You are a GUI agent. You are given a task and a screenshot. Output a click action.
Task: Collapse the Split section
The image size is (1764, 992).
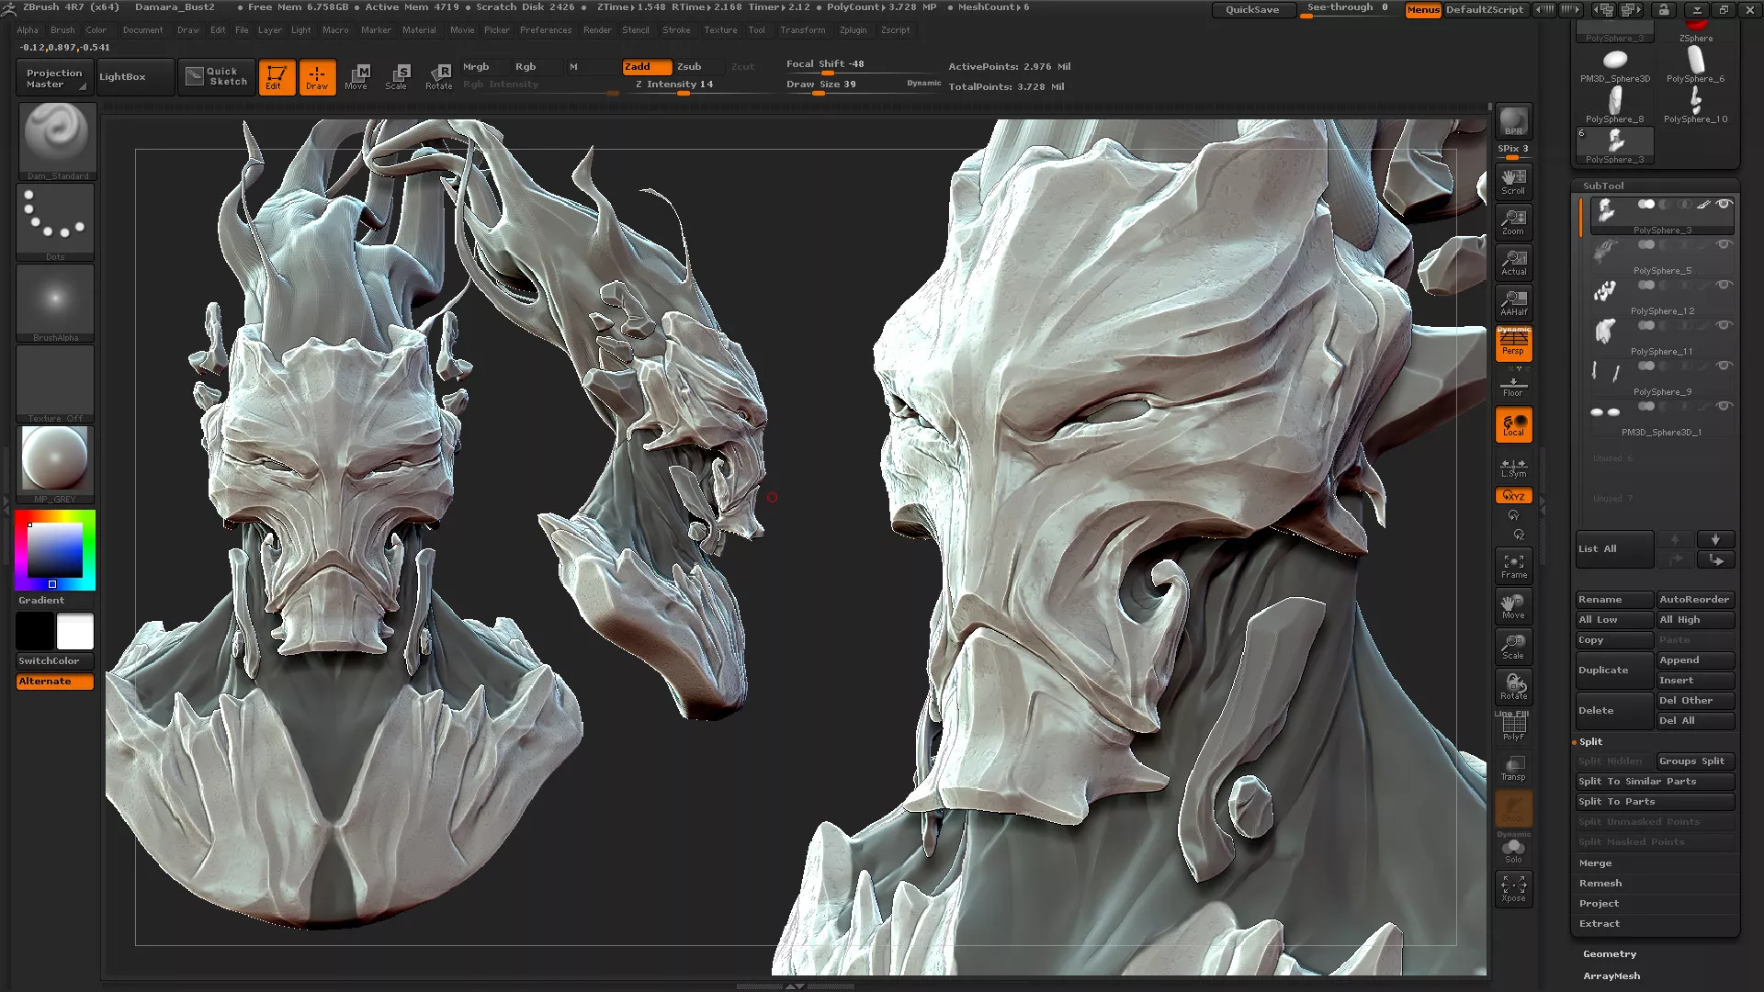point(1590,741)
